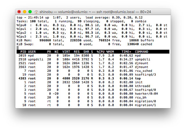This screenshot has height=130, width=186.
Task: Minimize the terminal using the yellow button
Action: tap(24, 12)
